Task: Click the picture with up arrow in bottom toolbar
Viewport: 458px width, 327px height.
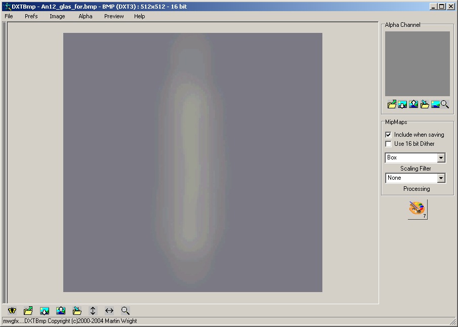Action: point(61,311)
